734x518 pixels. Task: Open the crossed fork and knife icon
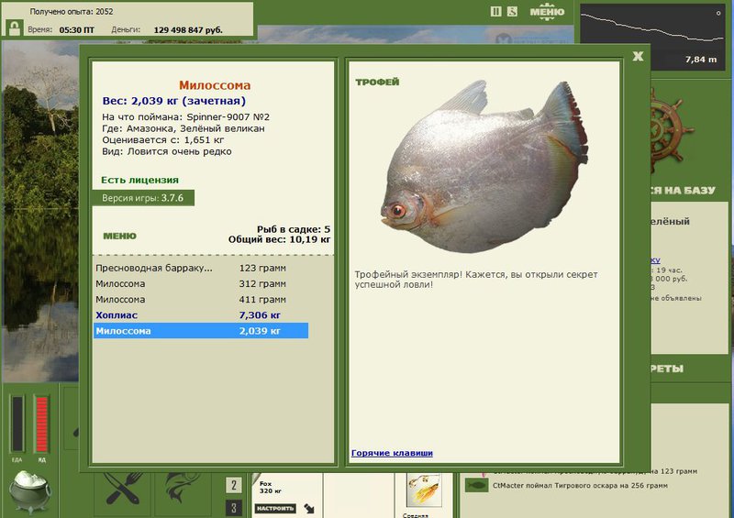(x=123, y=489)
